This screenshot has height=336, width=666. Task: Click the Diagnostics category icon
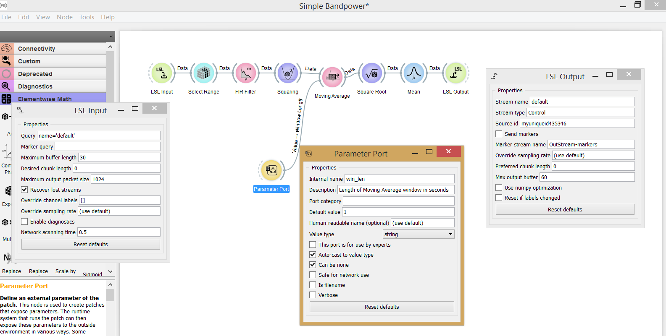7,86
